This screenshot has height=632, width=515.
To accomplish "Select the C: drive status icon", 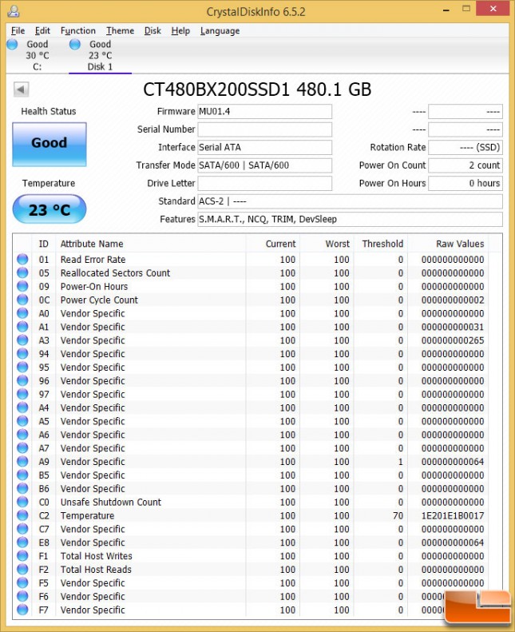I will [x=13, y=44].
